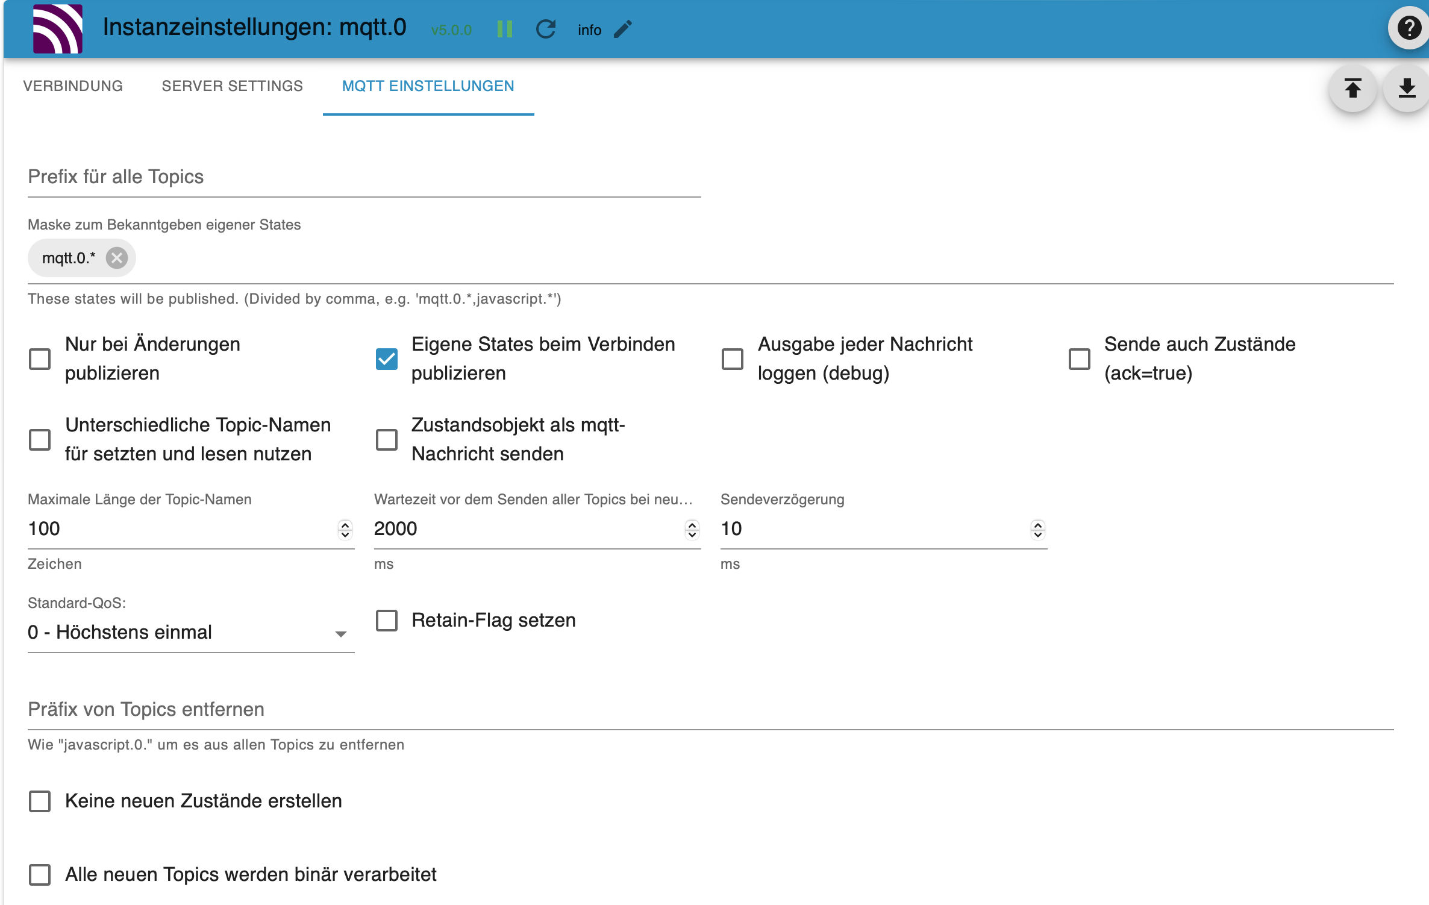
Task: Click the download settings icon
Action: (x=1406, y=86)
